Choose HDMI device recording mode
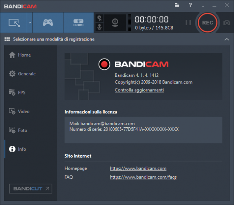Image resolution: width=234 pixels, height=205 pixels. [78, 23]
